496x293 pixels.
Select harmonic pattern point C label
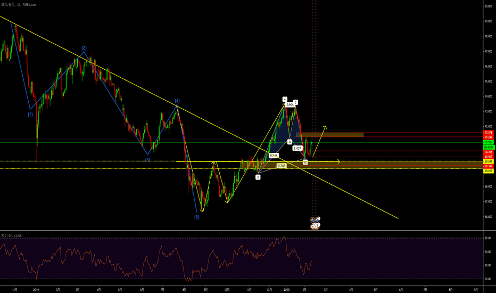click(x=296, y=102)
